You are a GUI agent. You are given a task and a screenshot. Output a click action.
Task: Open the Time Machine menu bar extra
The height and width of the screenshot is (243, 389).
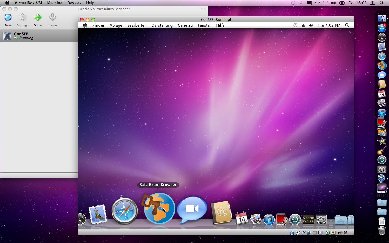[295, 25]
